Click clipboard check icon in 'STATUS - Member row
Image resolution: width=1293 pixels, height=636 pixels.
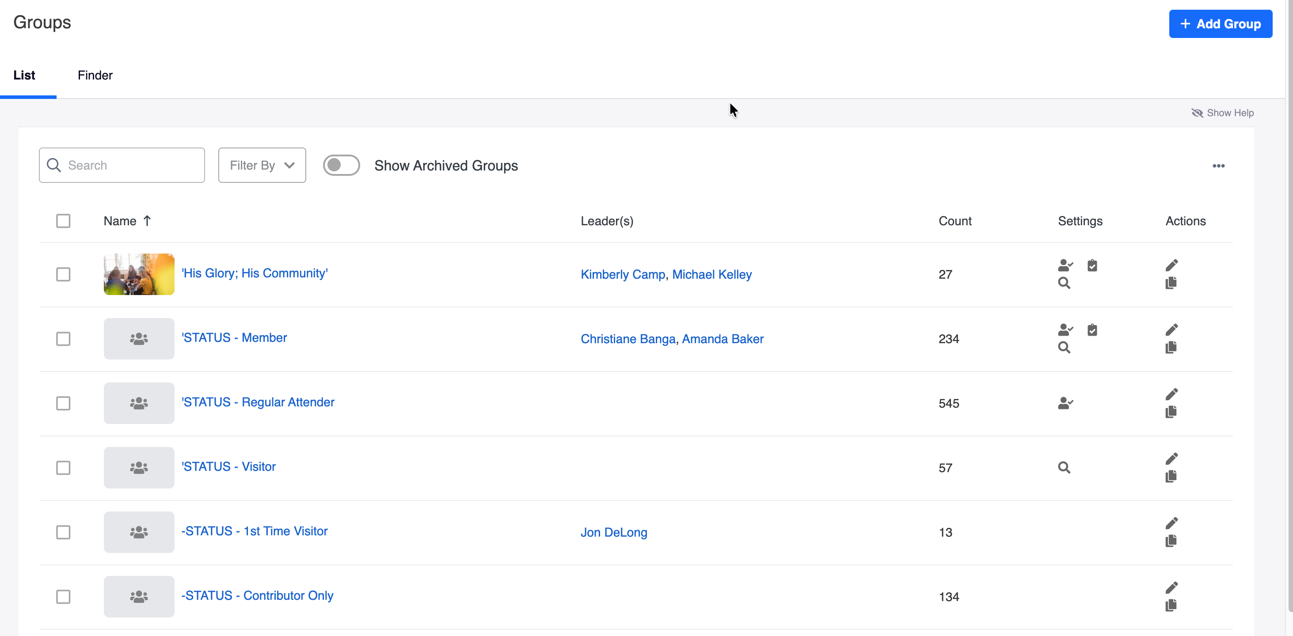1092,330
